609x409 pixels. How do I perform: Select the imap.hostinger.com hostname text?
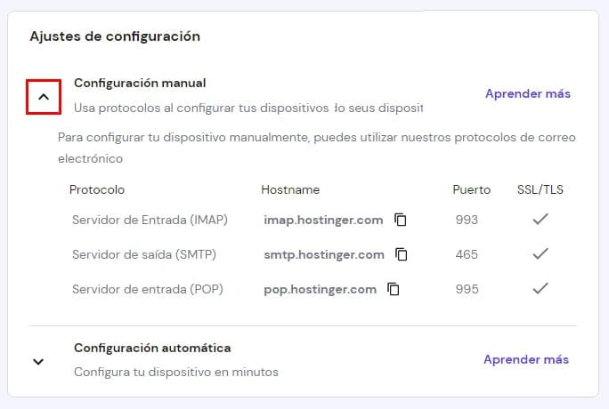coord(323,220)
